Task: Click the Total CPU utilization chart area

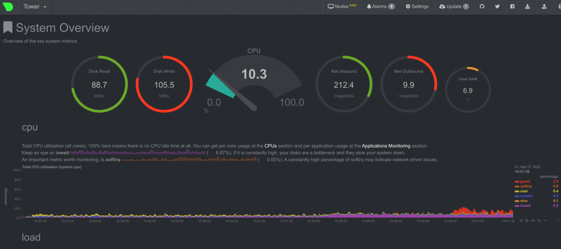Action: (x=268, y=194)
